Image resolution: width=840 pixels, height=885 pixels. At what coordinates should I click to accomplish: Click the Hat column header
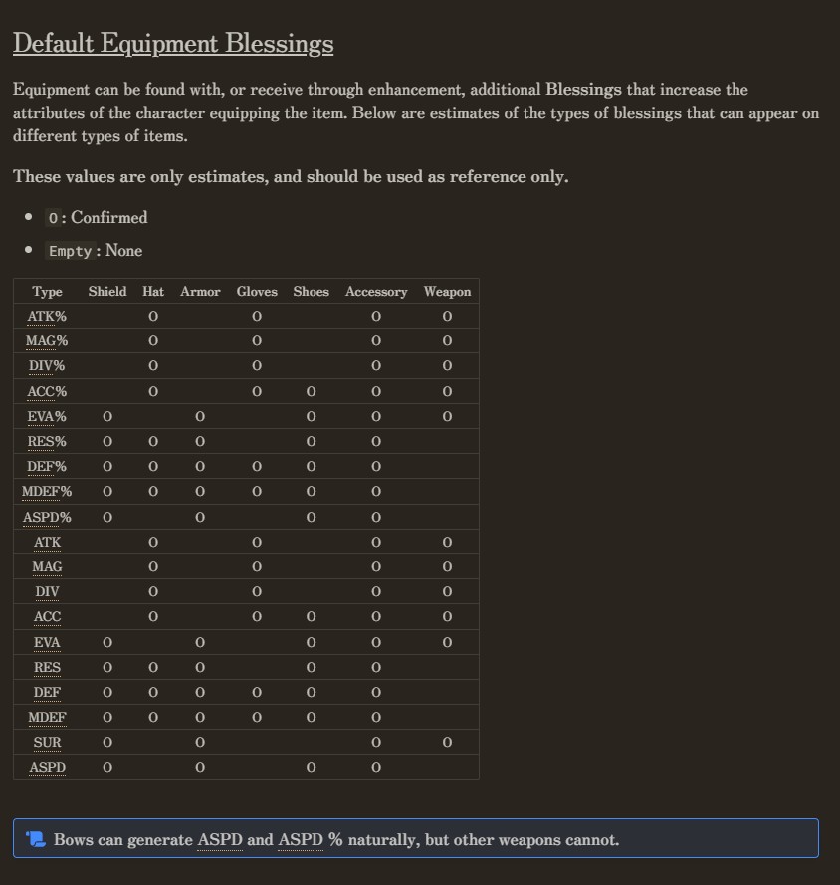[x=153, y=292]
